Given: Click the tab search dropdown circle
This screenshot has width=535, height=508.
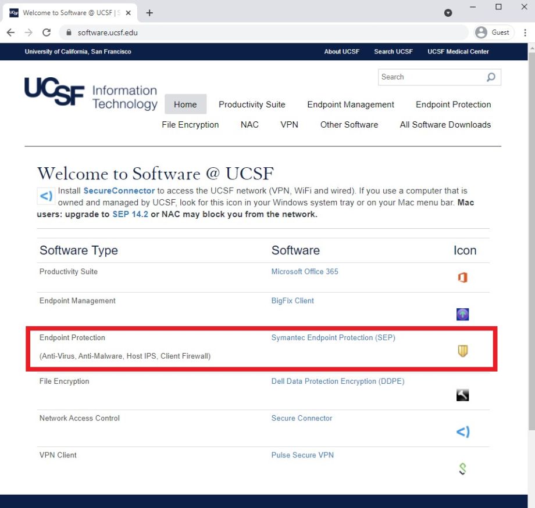Looking at the screenshot, I should click(448, 13).
